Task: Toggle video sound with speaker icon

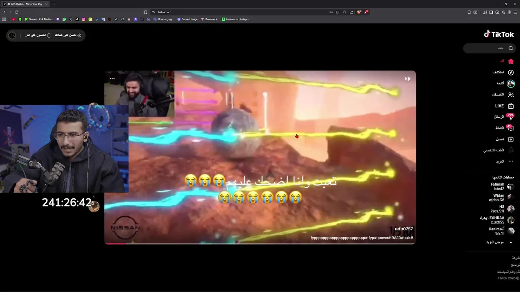Action: click(408, 79)
